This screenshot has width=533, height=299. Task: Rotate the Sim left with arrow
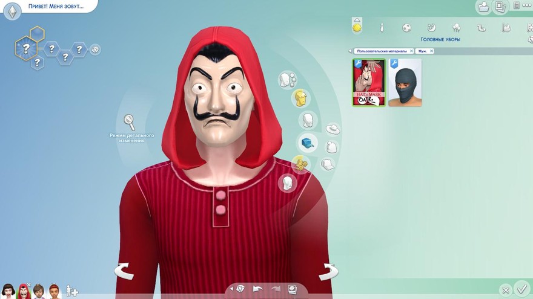[x=124, y=271]
